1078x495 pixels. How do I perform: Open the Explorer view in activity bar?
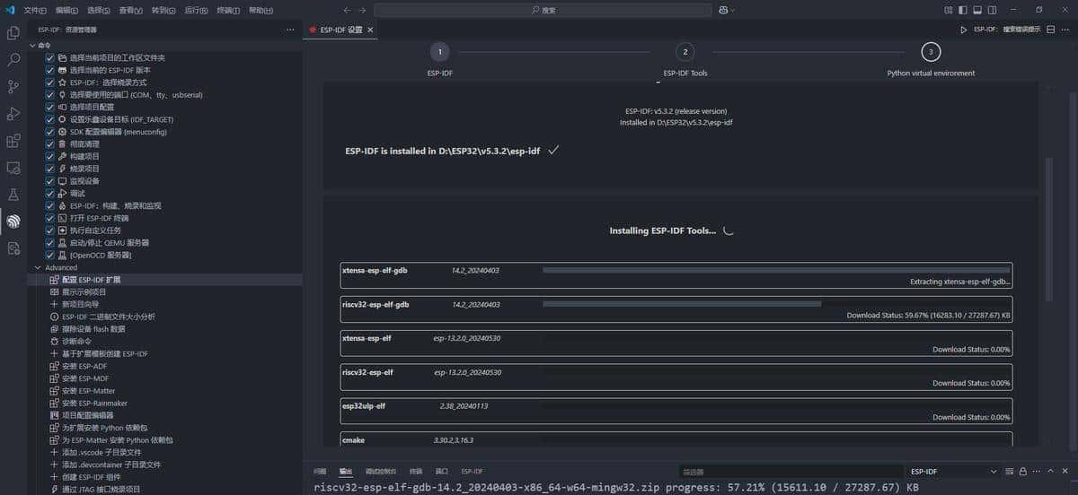click(x=13, y=33)
